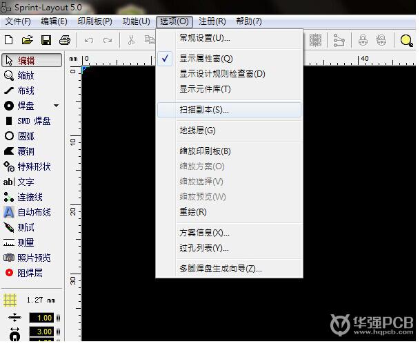Expand the 焊盘 tool dropdown arrow
The height and width of the screenshot is (344, 420).
pos(57,106)
